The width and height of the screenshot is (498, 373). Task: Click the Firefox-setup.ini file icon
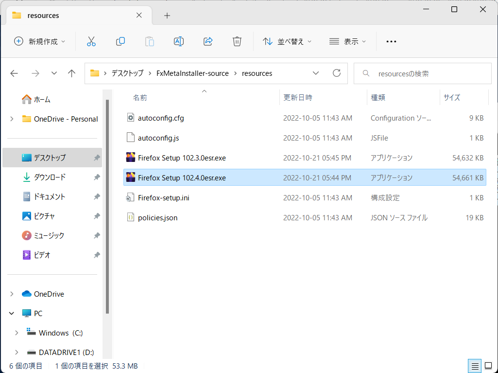[131, 197]
